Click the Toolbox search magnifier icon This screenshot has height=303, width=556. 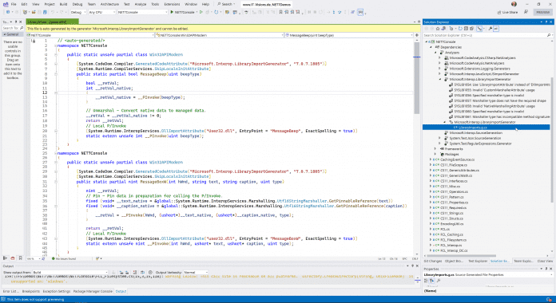22,28
